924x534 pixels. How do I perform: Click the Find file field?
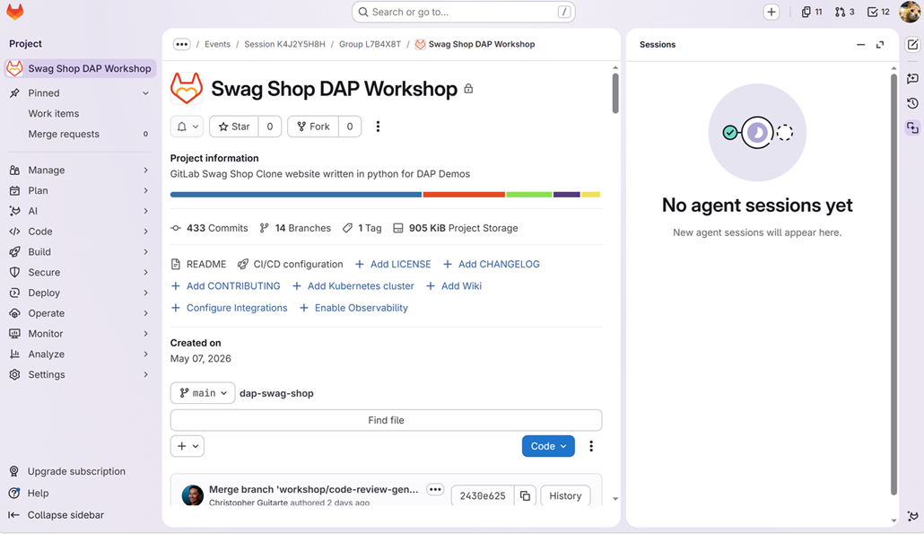[x=386, y=420]
